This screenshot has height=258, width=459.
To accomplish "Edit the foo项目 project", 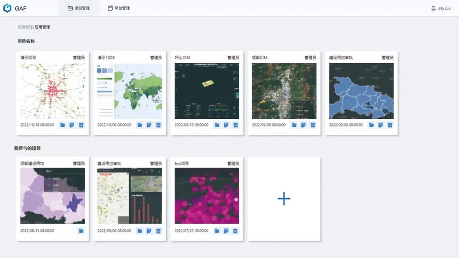I will click(226, 231).
